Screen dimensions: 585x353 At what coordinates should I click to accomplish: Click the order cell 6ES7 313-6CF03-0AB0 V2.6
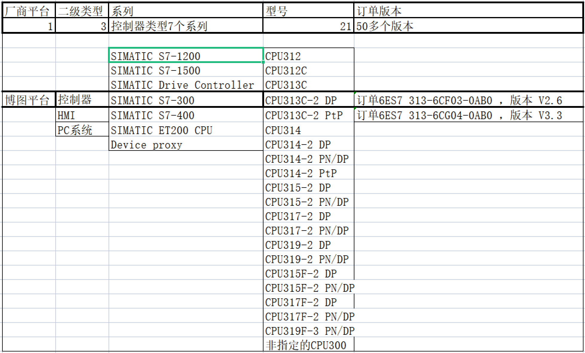pyautogui.click(x=468, y=99)
